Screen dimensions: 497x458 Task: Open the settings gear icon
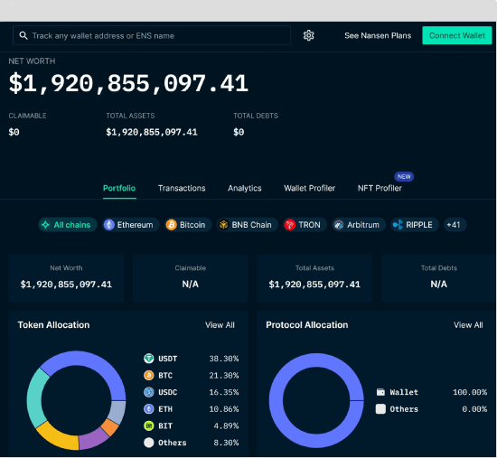[x=308, y=35]
